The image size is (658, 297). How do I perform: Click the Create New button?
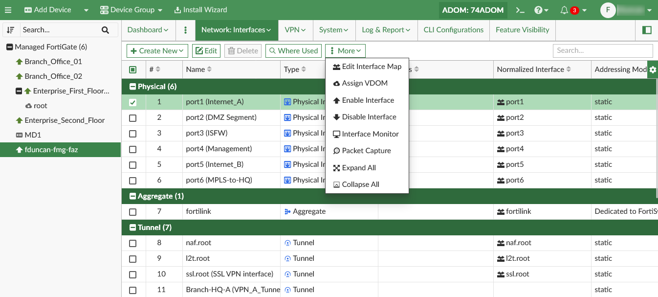[x=157, y=50]
